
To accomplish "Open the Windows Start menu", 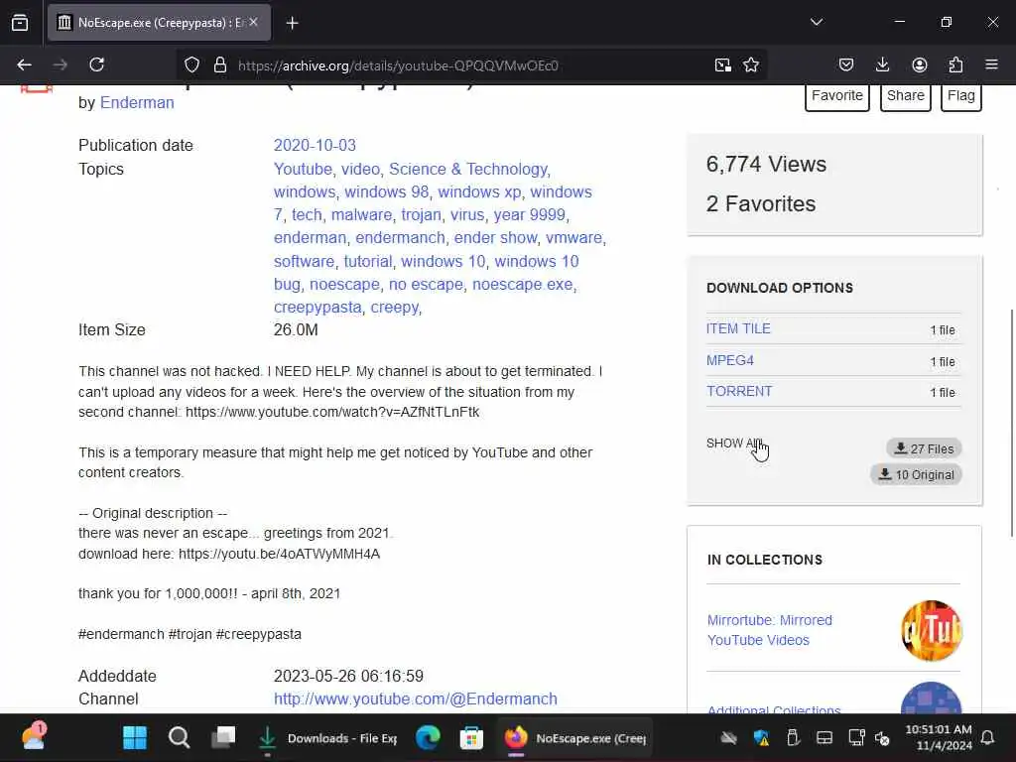I will tap(135, 737).
